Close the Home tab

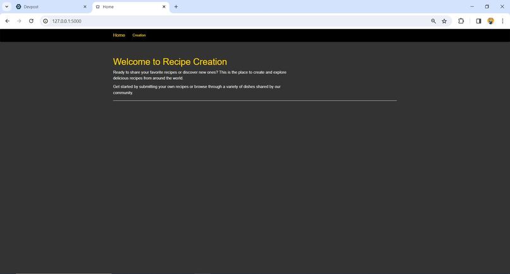(164, 6)
